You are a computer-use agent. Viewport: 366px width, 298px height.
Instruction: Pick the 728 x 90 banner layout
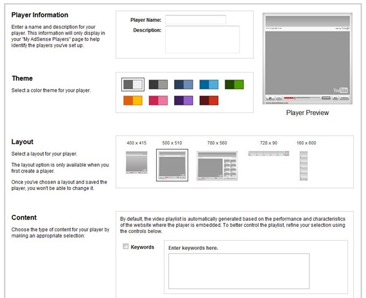pos(268,153)
